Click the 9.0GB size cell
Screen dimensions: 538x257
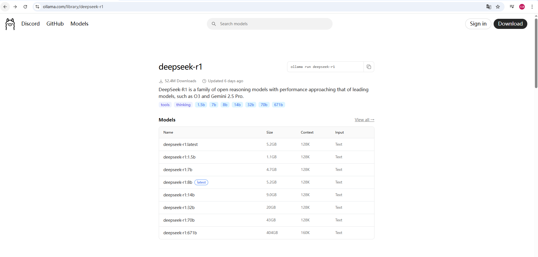coord(272,195)
